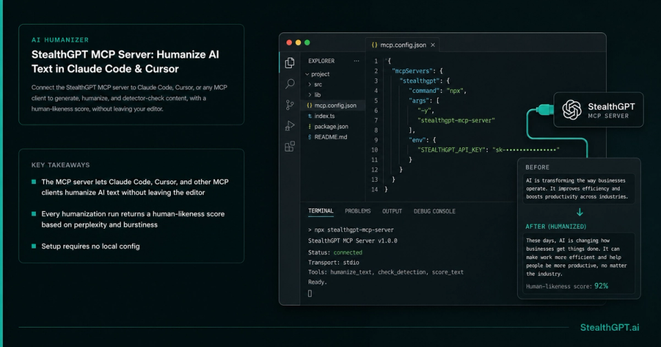This screenshot has height=347, width=661.
Task: Click the BEFORE sample text box
Action: pos(578,189)
